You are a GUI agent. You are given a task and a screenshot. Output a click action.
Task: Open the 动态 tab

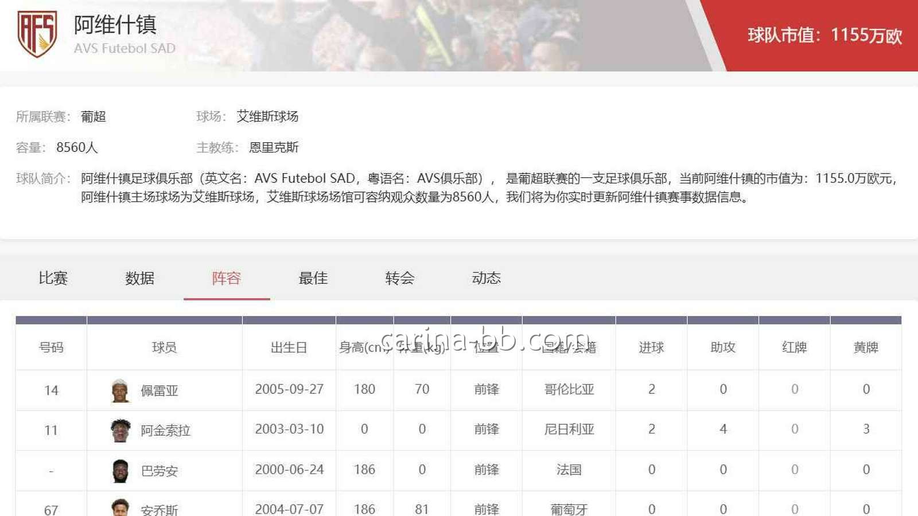click(x=487, y=278)
